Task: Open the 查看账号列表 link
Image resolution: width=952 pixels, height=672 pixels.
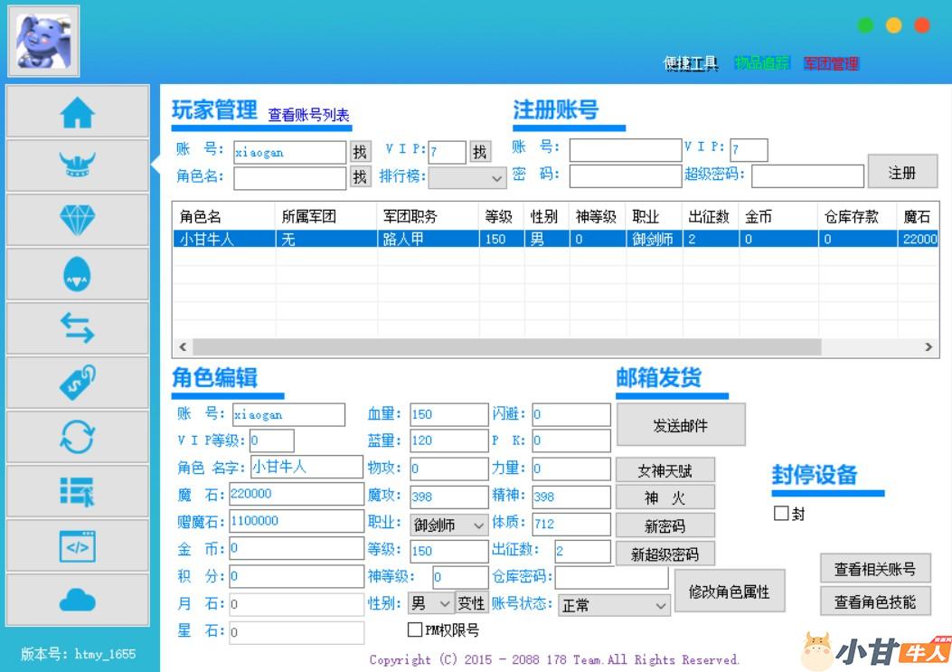Action: pos(308,115)
